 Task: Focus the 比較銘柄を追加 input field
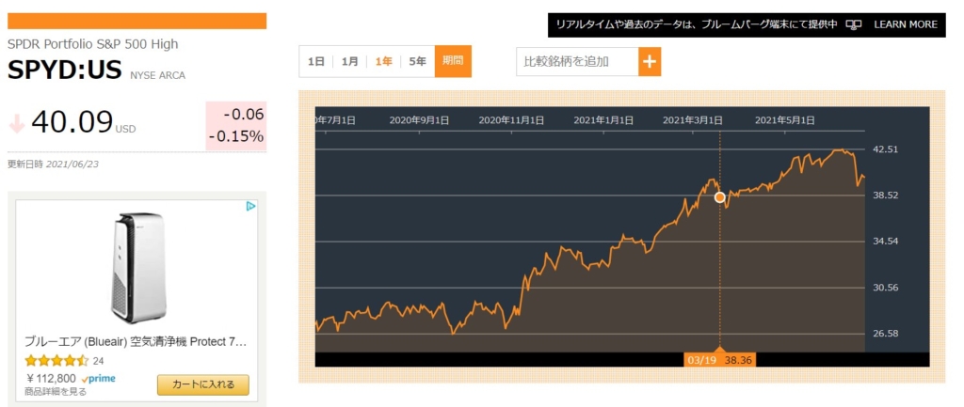tap(577, 61)
